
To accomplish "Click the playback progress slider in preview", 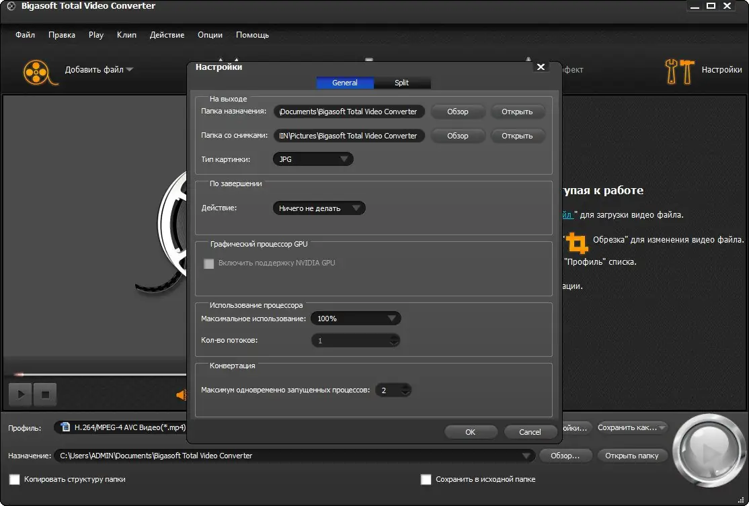I will pyautogui.click(x=100, y=375).
